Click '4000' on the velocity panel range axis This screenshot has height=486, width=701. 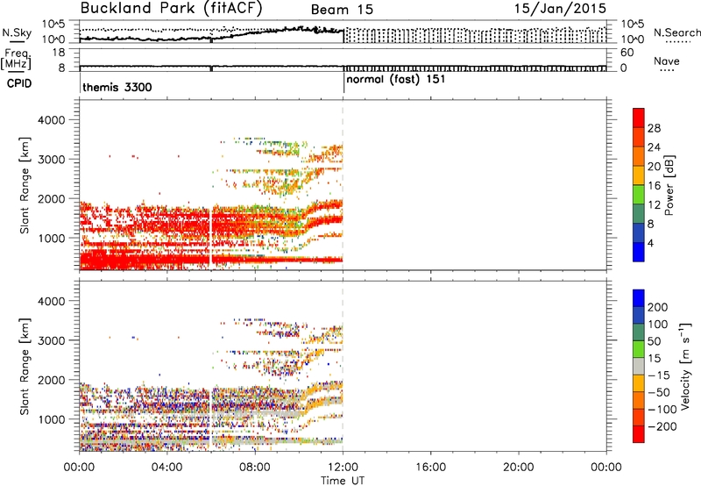click(52, 301)
